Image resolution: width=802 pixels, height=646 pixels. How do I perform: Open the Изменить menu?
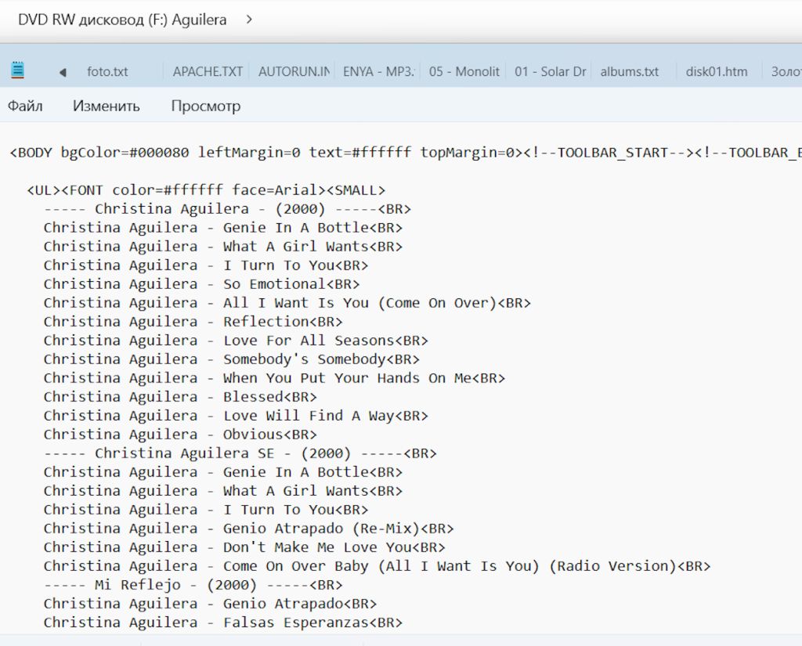tap(107, 106)
